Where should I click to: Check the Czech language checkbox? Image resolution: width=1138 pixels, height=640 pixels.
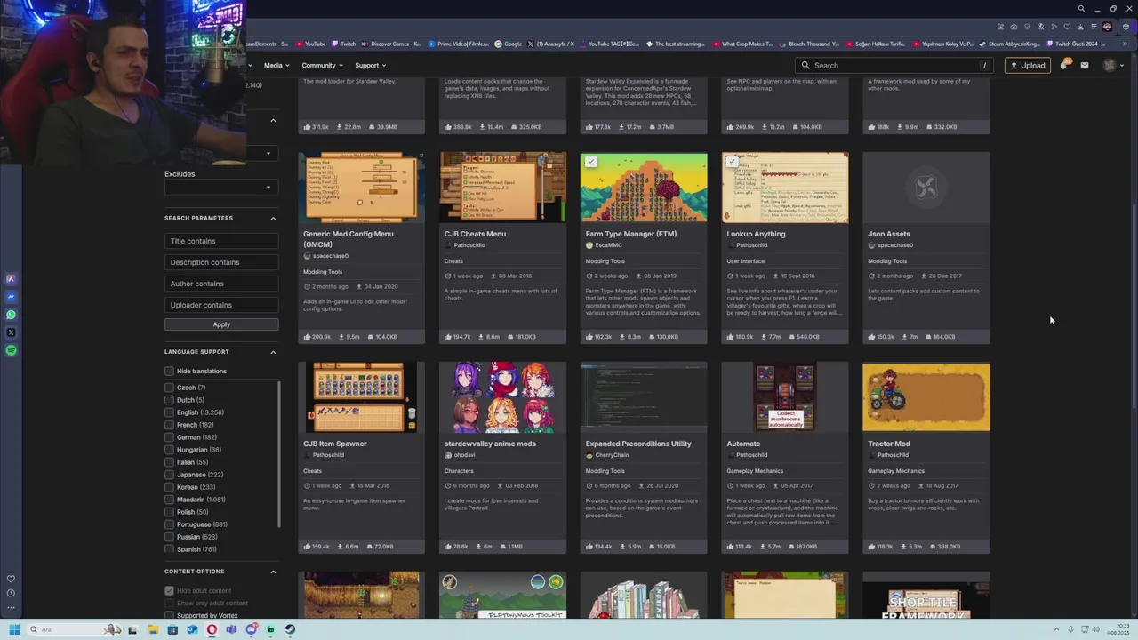point(169,388)
